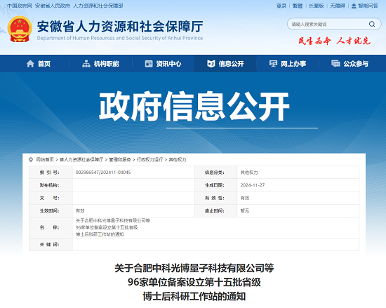Click the open book icon for 信息公开
The width and height of the screenshot is (386, 308).
click(211, 64)
